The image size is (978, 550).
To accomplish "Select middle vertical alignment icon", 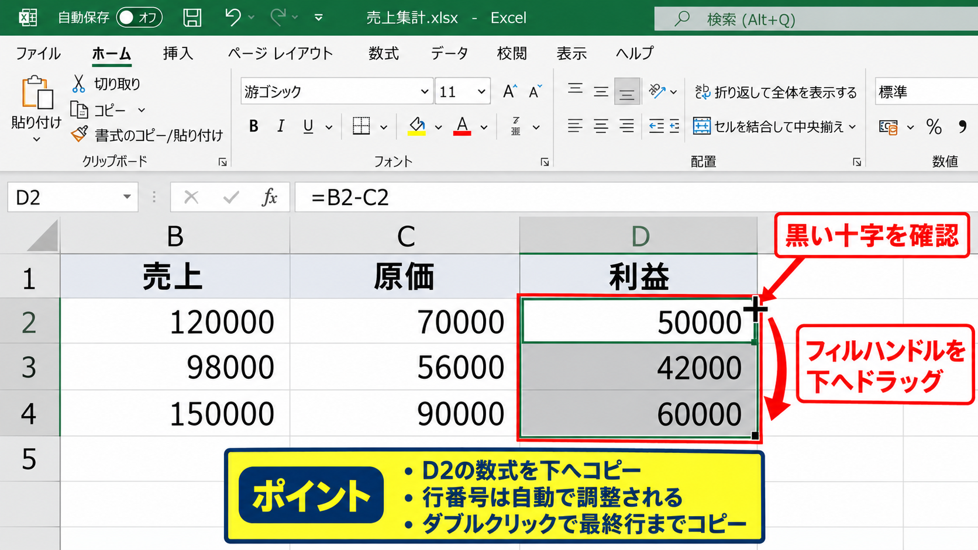I will coord(601,92).
